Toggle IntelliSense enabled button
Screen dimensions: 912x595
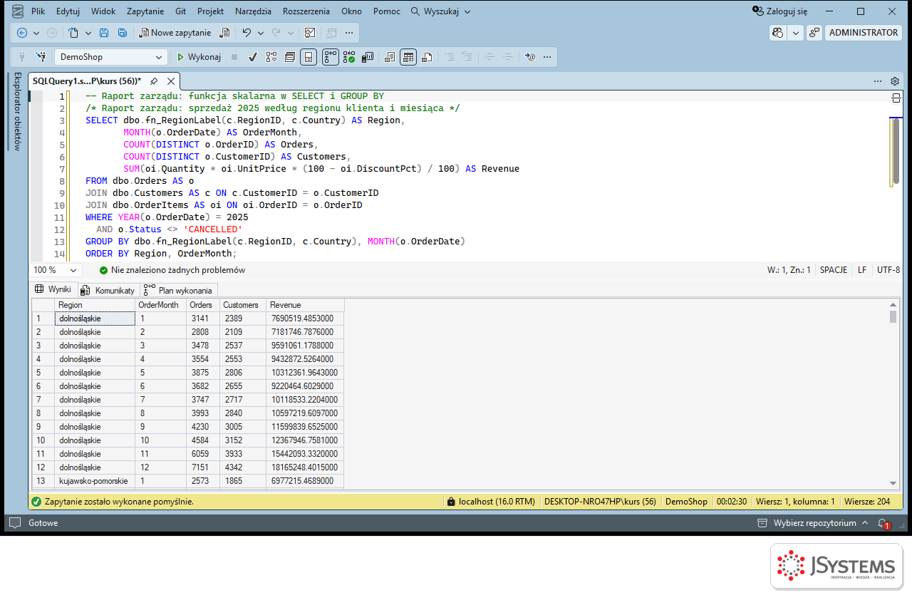(x=309, y=57)
